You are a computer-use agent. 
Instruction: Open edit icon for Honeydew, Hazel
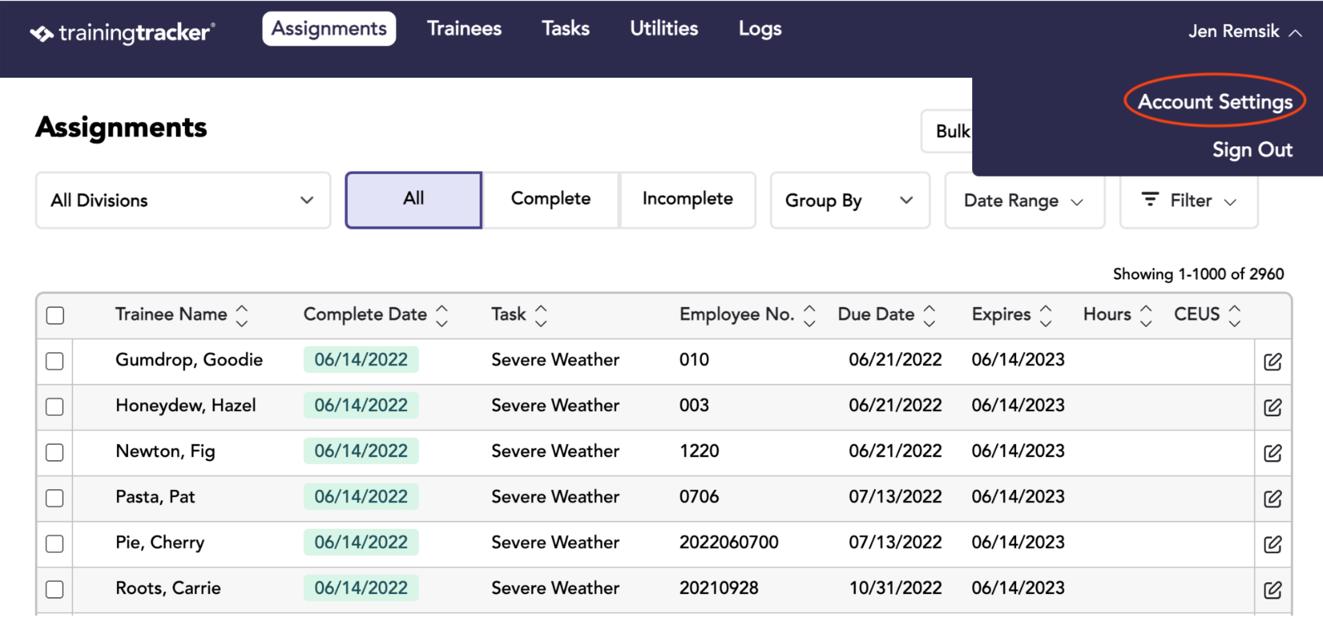coord(1272,407)
